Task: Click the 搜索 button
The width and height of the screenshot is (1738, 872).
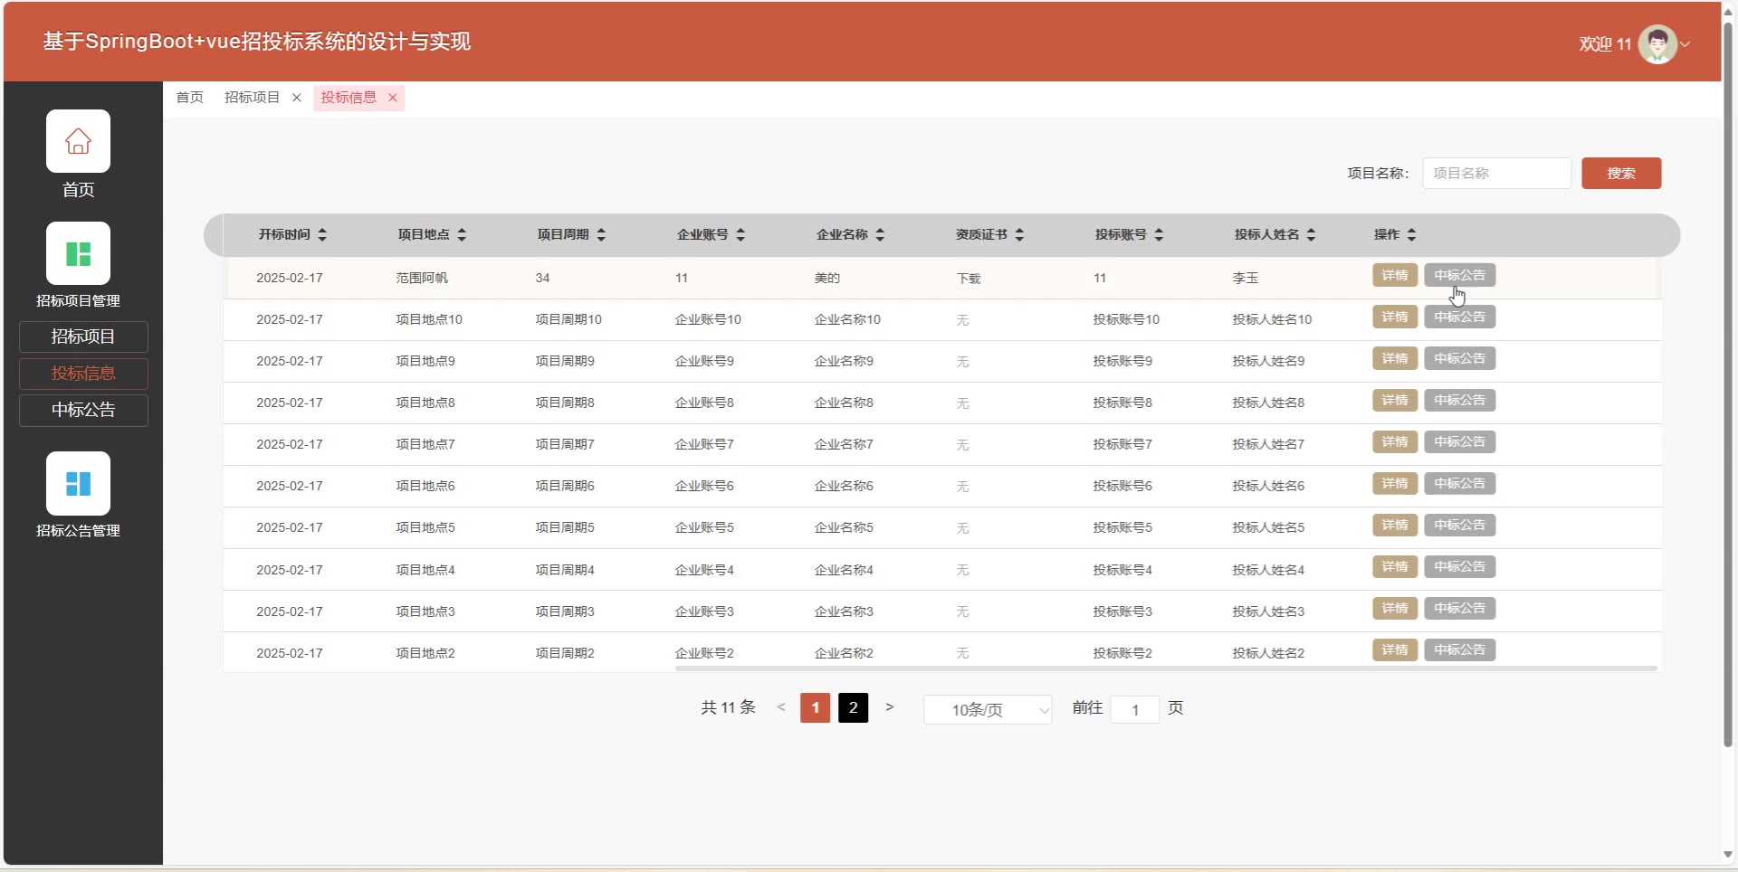Action: point(1620,173)
